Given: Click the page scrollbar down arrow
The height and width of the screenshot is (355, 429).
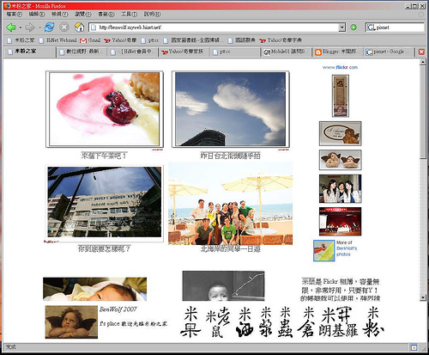Looking at the screenshot, I should [423, 297].
